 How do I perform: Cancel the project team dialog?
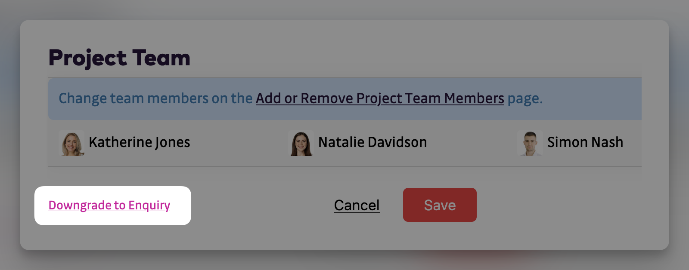click(357, 206)
